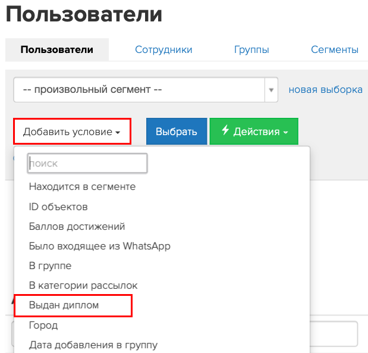Select Было входящее из WhatsApp option
Image resolution: width=368 pixels, height=353 pixels.
click(x=99, y=246)
